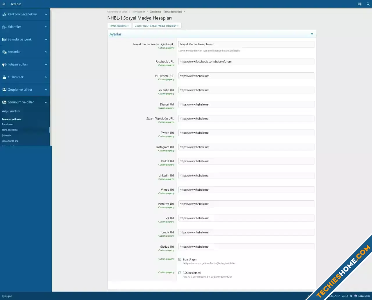Click the Gruplar ve izinler group icon
The image size is (372, 300).
coord(4,90)
